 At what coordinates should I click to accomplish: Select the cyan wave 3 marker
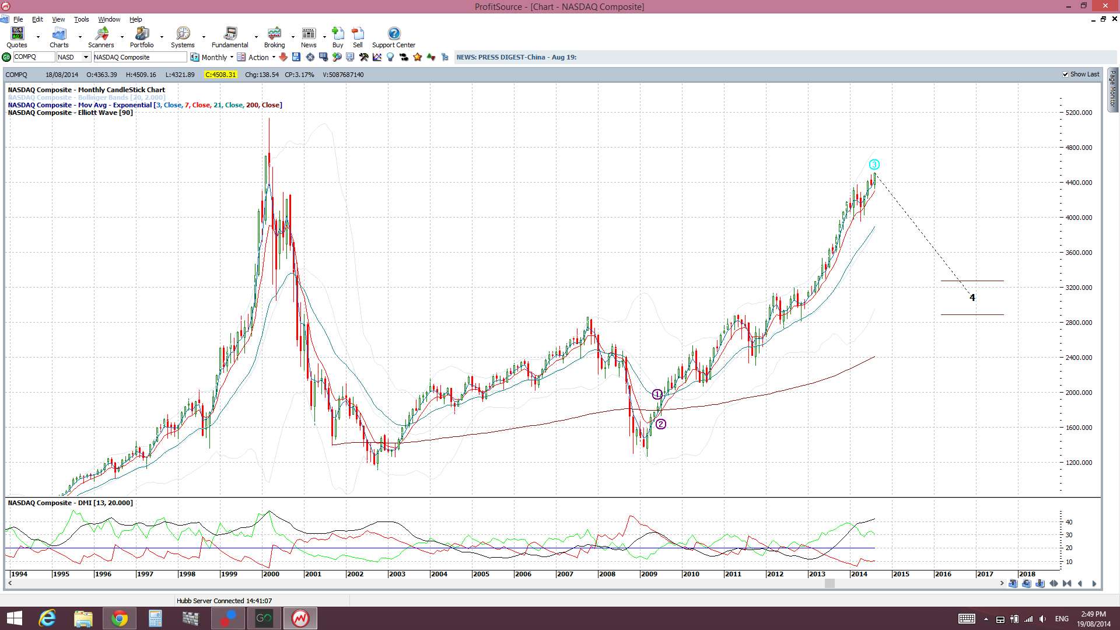[874, 164]
